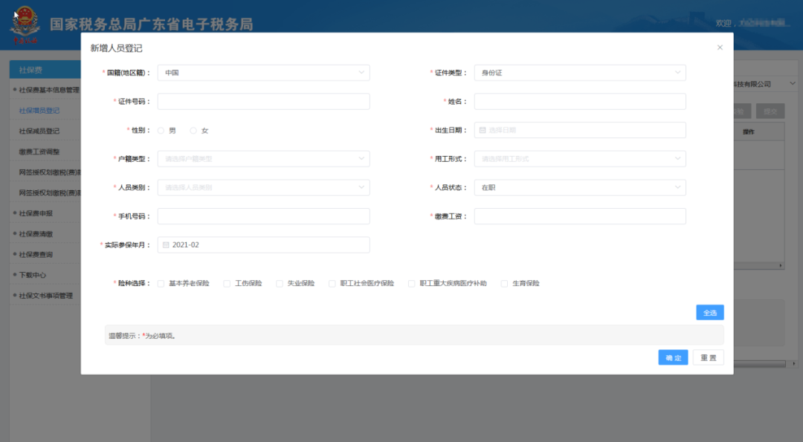Expand company selector dropdown arrow behind dialog
Image resolution: width=803 pixels, height=442 pixels.
click(x=793, y=83)
